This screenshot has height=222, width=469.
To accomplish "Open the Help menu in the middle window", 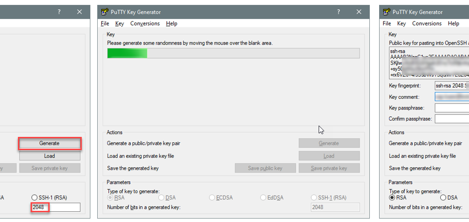I will coord(171,23).
